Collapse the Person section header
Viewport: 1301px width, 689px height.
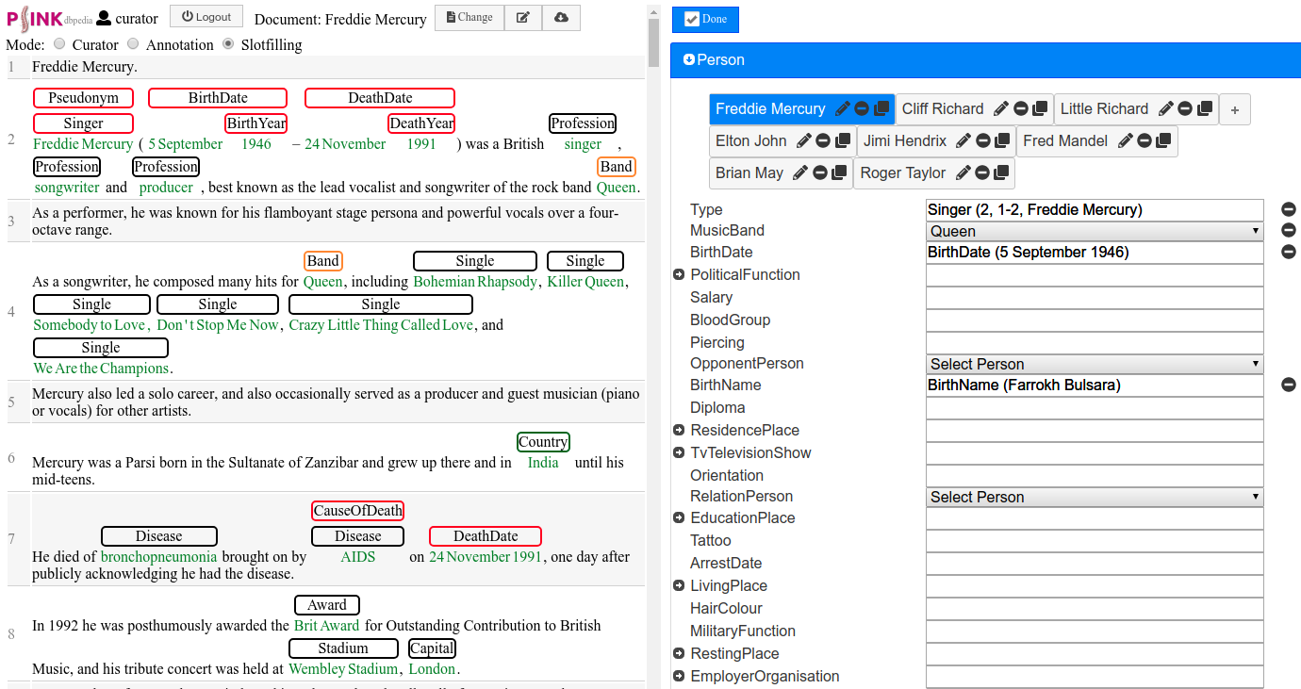coord(985,59)
